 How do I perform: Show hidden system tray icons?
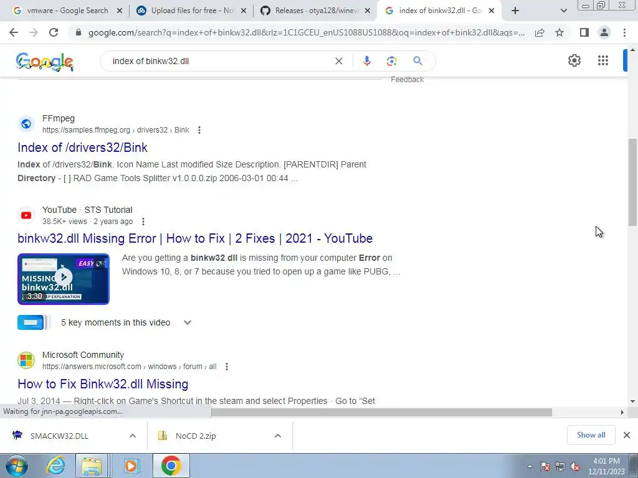[530, 467]
